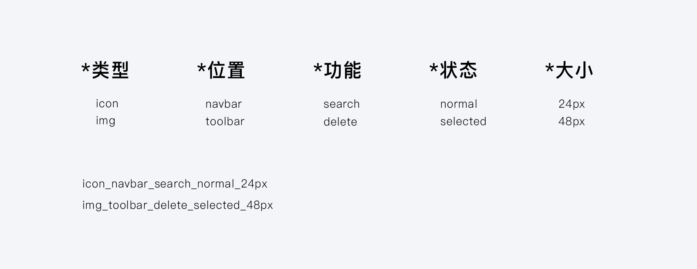
Task: Click the 'selected' state label
Action: [x=463, y=121]
